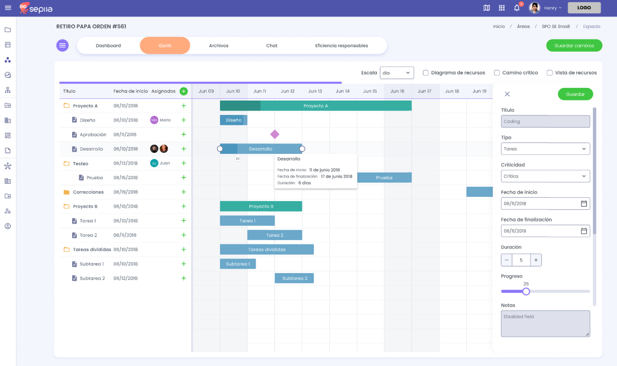Check the Vista de recursos option
This screenshot has width=617, height=366.
[x=549, y=73]
